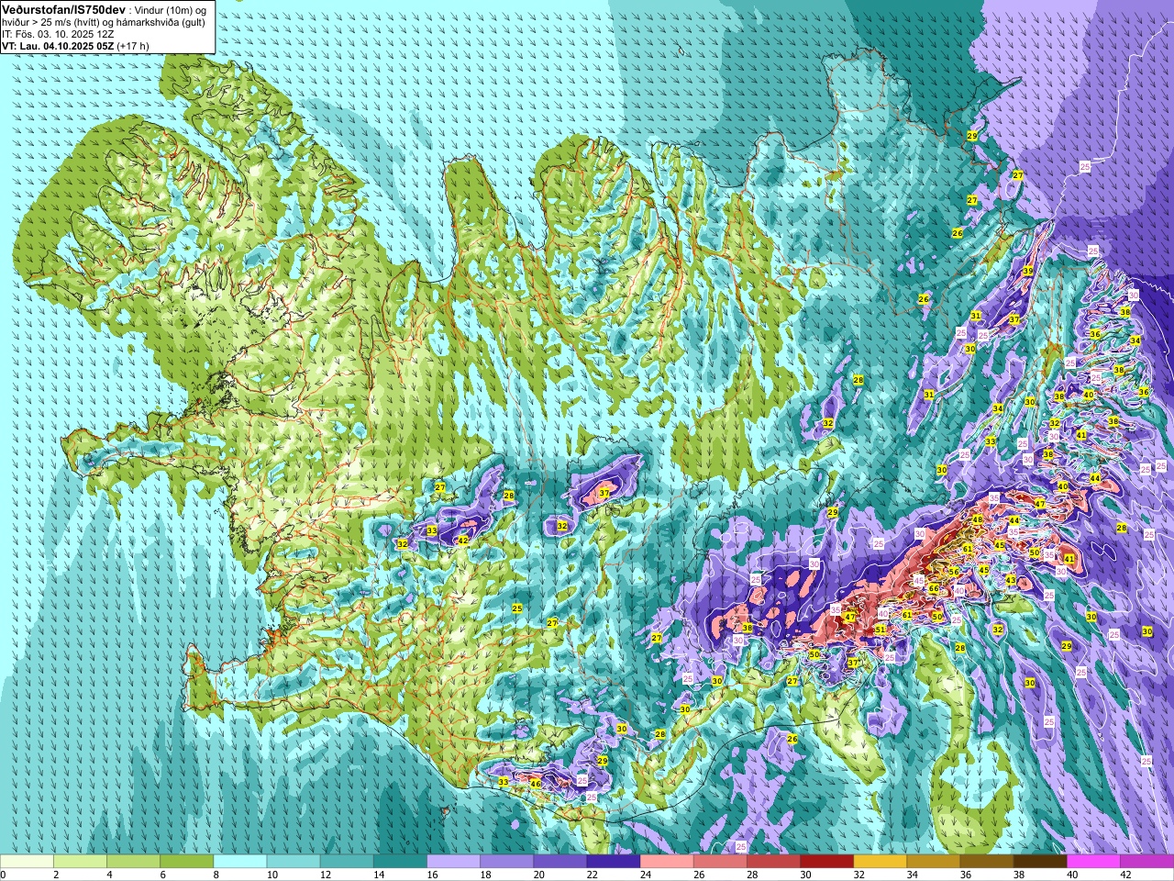Click the yellow gust label 39
The height and width of the screenshot is (881, 1174).
1028,271
